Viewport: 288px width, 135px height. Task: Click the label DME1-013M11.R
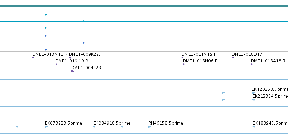tap(50, 54)
